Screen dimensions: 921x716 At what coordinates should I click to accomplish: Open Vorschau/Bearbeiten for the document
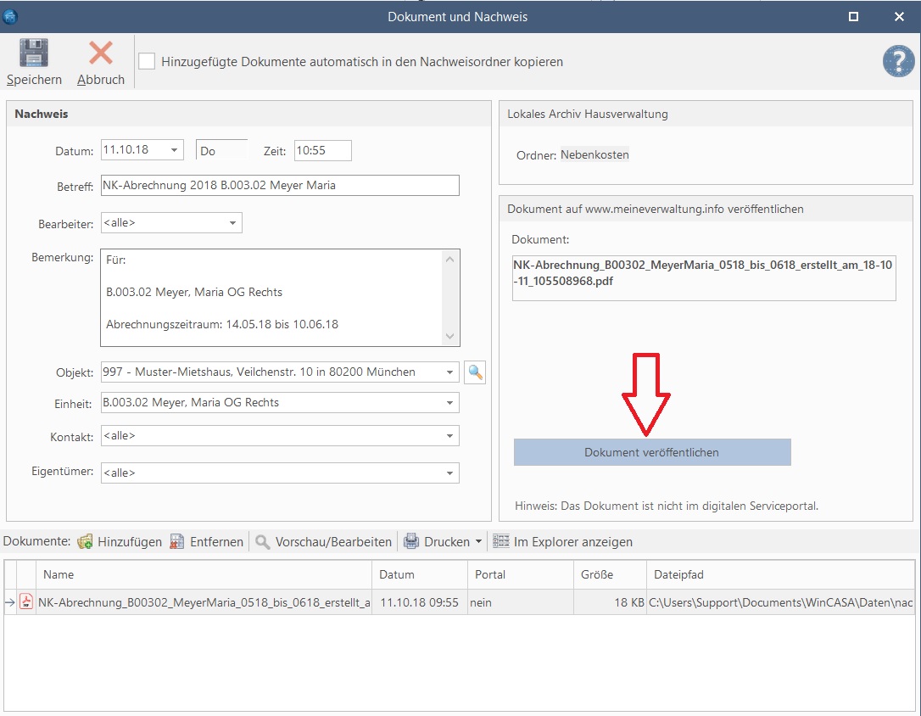324,541
